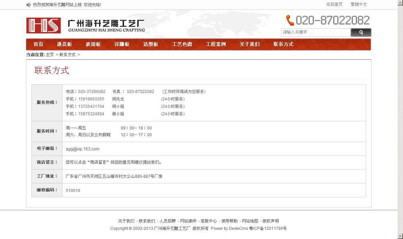Open 网站地图 link in the footer
Image resolution: width=403 pixels, height=239 pixels.
250,221
